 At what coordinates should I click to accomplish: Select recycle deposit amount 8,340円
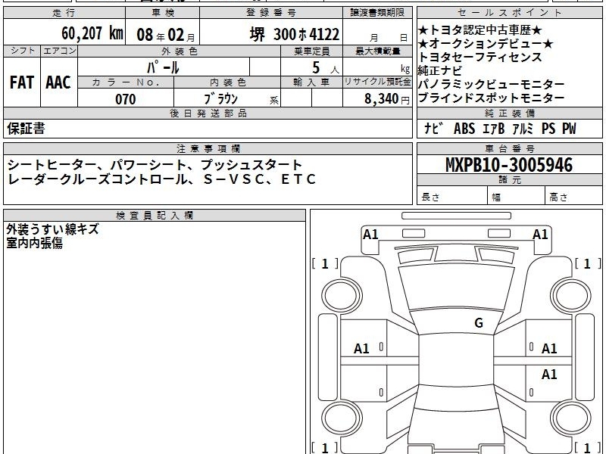[387, 99]
